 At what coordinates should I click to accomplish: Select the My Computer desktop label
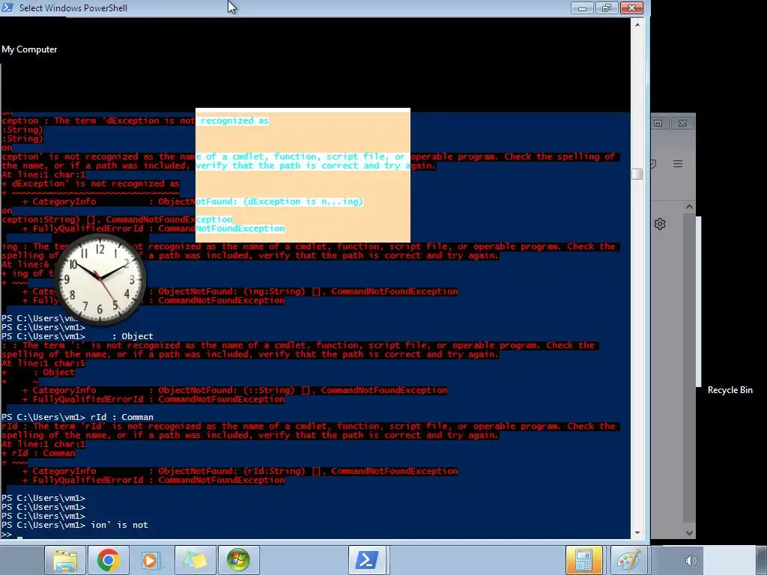click(29, 49)
